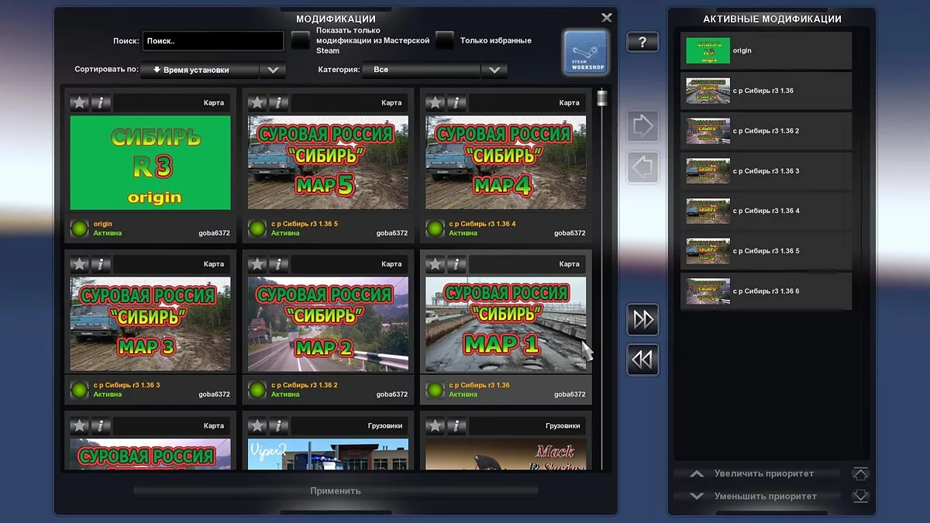Enable all mods with the double right-arrow icon
Image resolution: width=930 pixels, height=523 pixels.
(642, 319)
